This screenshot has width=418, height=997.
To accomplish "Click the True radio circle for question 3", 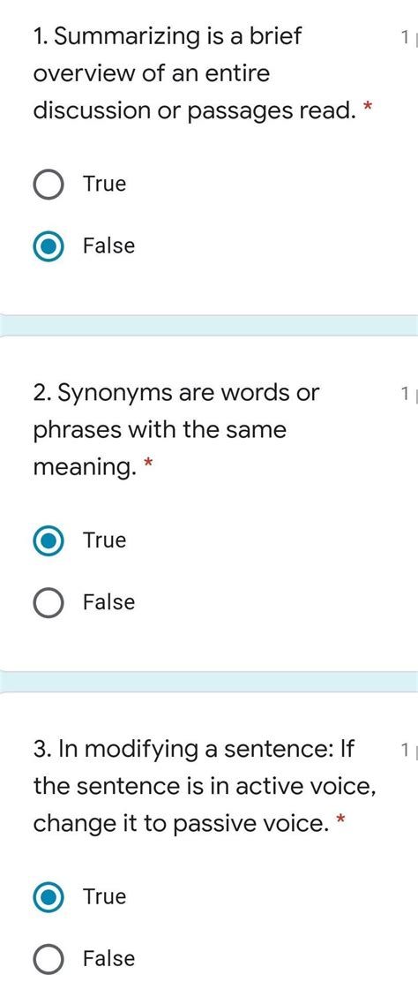I will [x=48, y=897].
